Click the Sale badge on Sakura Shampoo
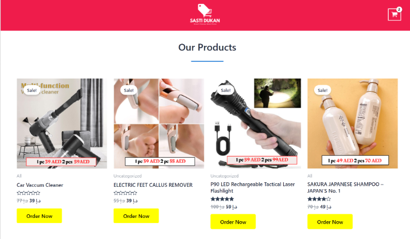This screenshot has height=239, width=410. (322, 91)
